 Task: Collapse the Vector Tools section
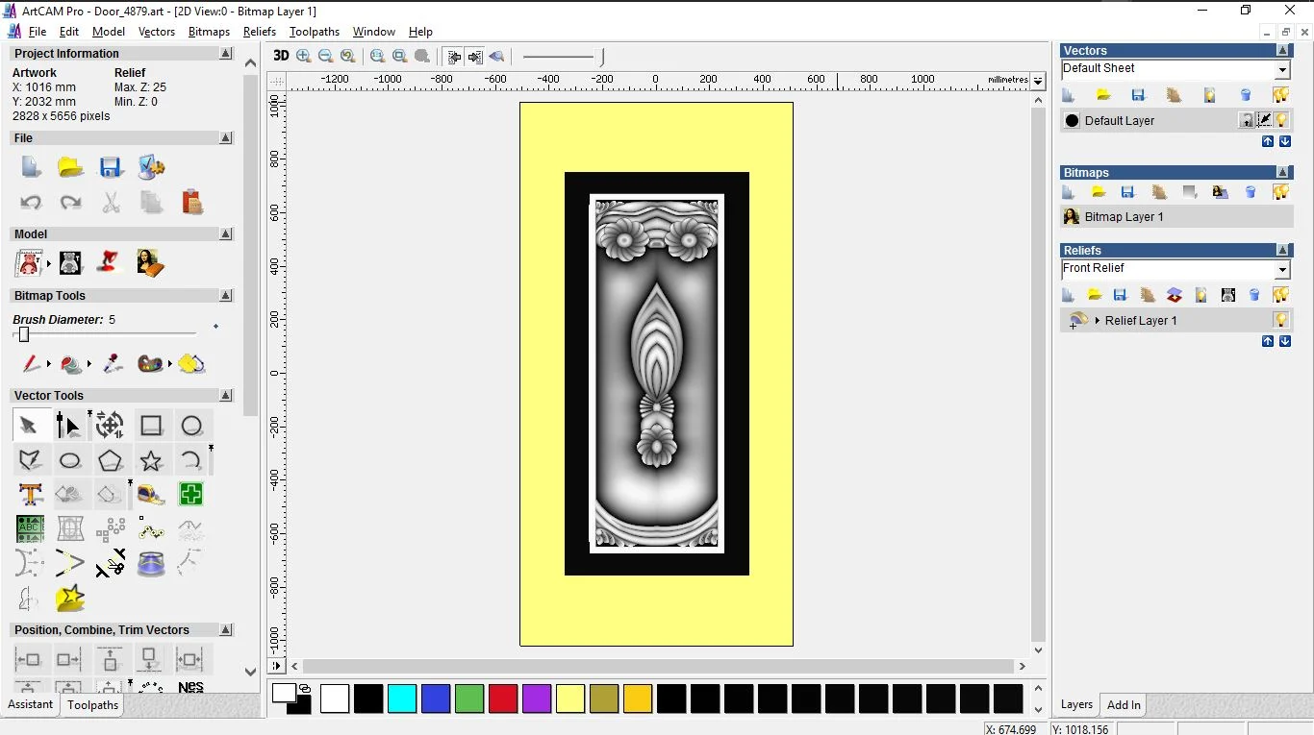(226, 395)
